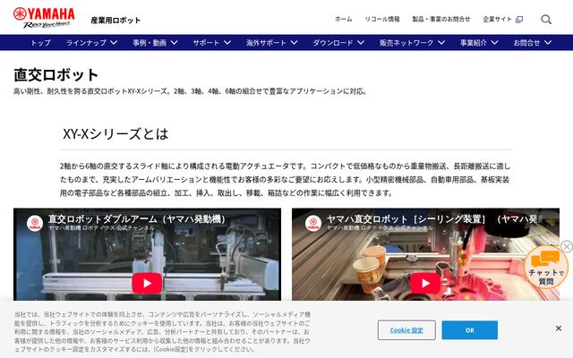Viewport: 573px width, 358px height.
Task: Click the left video thumbnail image
Action: [x=147, y=254]
